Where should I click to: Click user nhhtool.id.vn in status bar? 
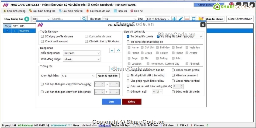89,125
